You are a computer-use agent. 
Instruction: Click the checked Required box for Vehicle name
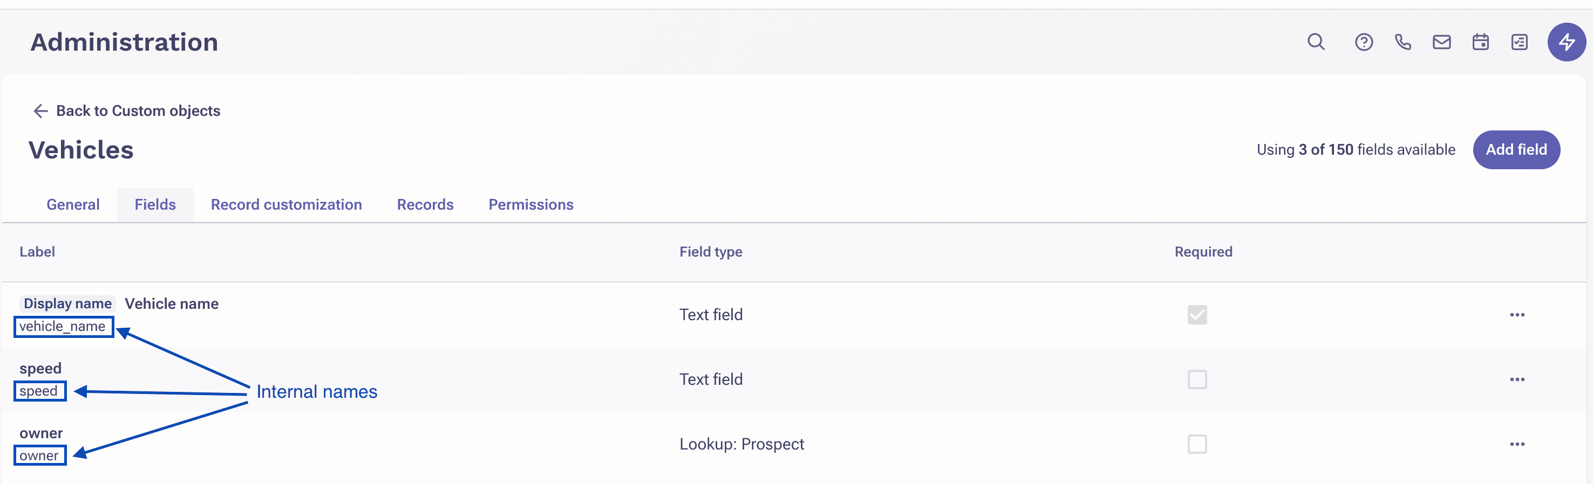[x=1197, y=315]
